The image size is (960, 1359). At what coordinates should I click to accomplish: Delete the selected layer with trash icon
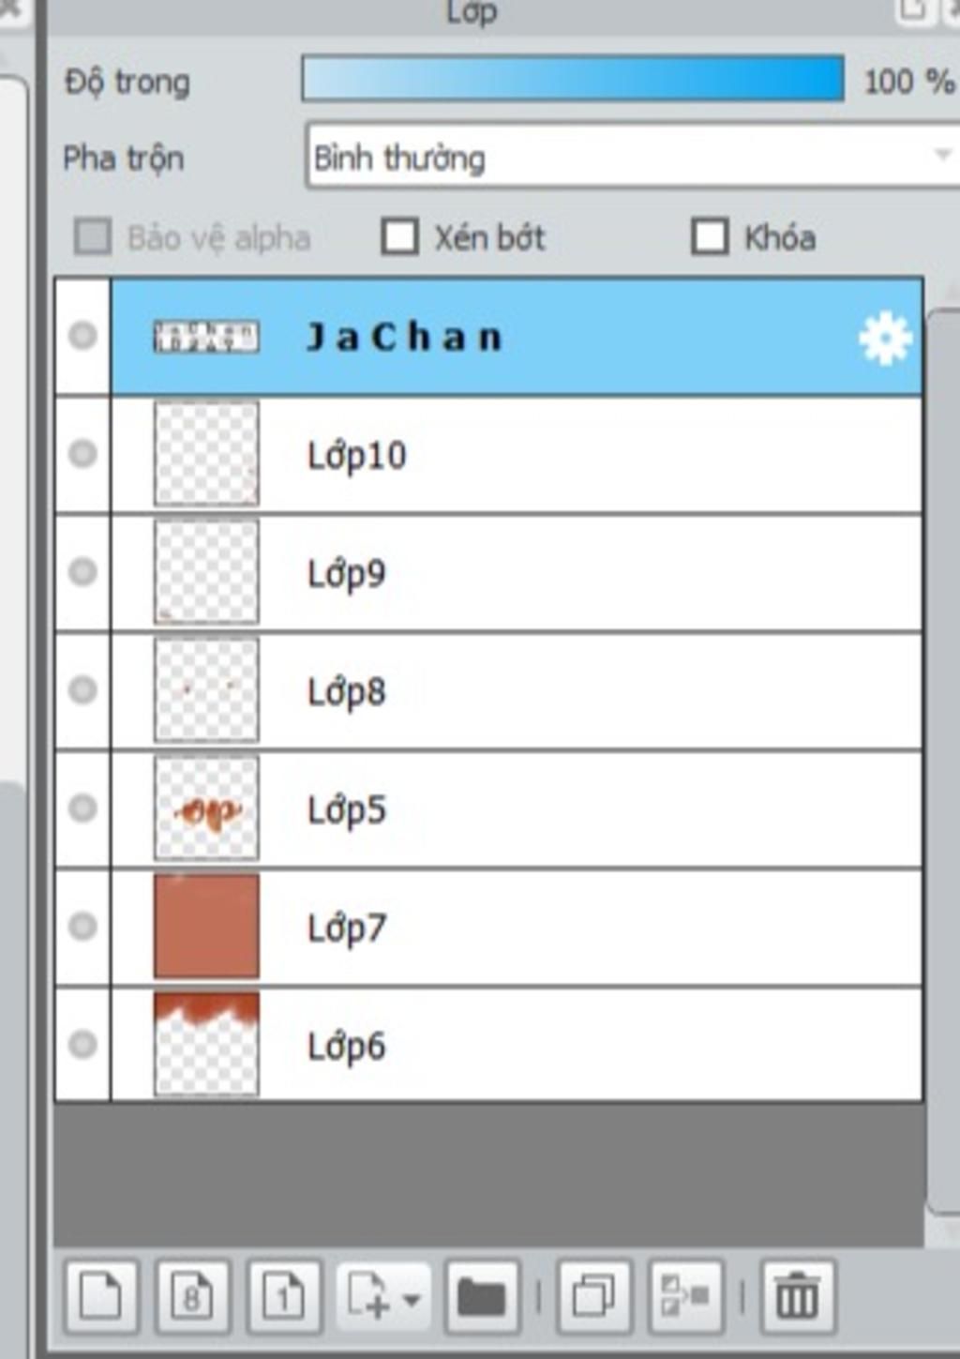[798, 1297]
